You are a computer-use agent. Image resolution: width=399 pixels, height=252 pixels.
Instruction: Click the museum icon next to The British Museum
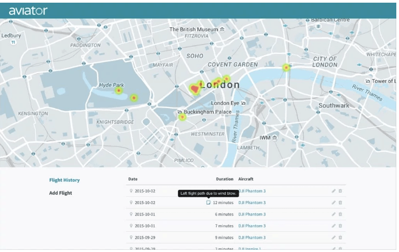(222, 29)
